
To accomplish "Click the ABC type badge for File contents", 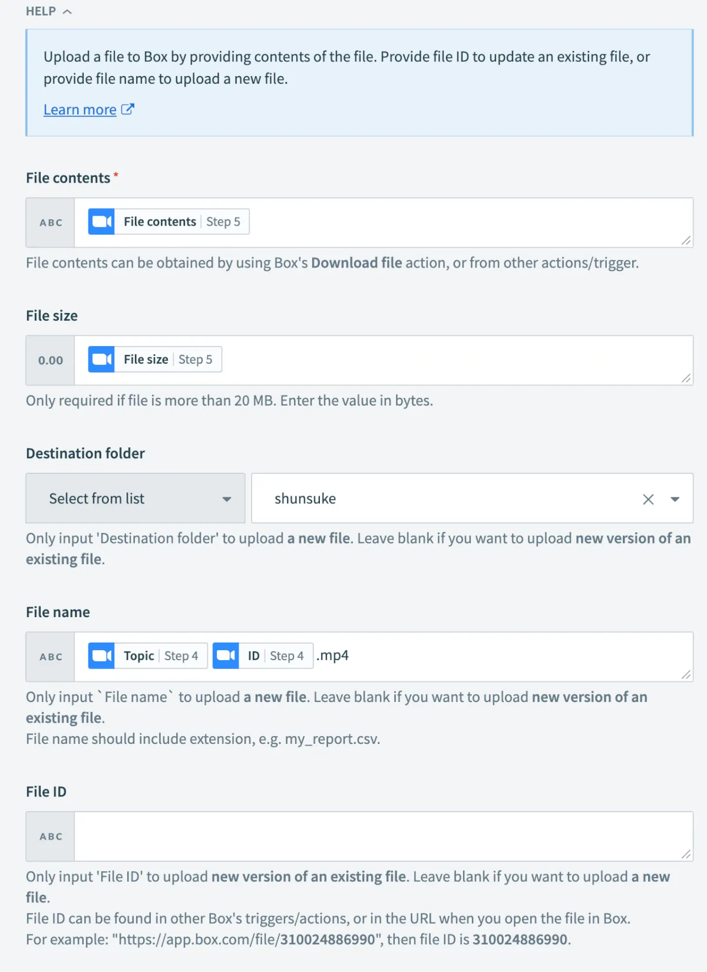I will click(x=51, y=223).
